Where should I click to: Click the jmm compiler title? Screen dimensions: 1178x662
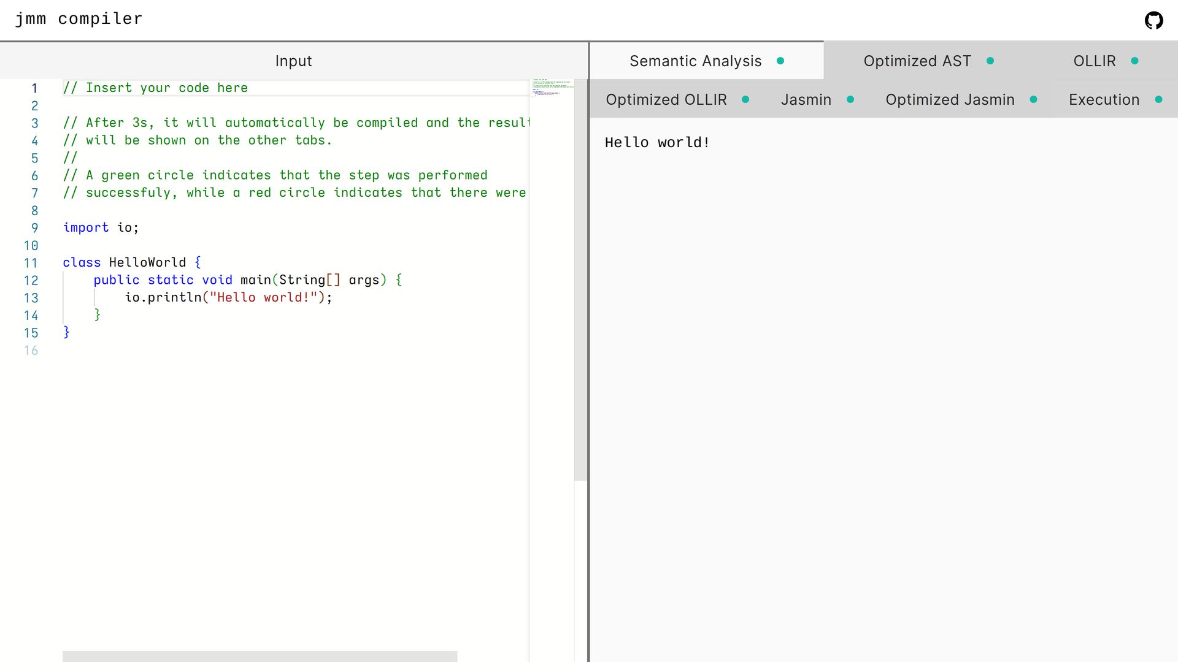click(79, 19)
